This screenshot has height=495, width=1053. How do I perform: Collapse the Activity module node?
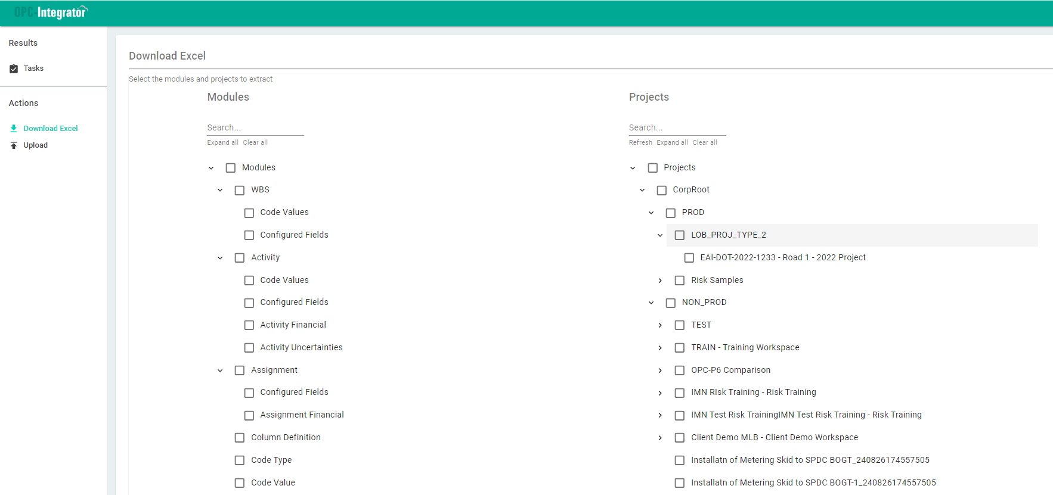pyautogui.click(x=220, y=258)
